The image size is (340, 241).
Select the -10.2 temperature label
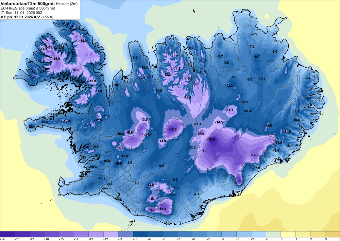190,48
